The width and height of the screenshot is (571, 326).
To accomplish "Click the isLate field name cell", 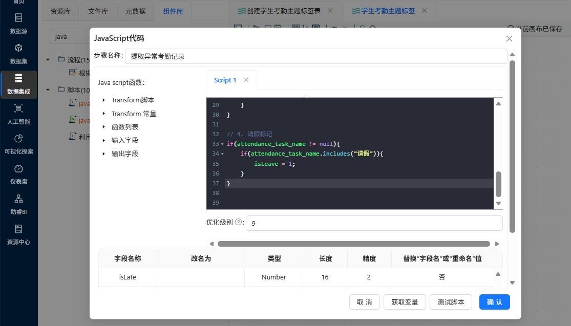I will (128, 277).
